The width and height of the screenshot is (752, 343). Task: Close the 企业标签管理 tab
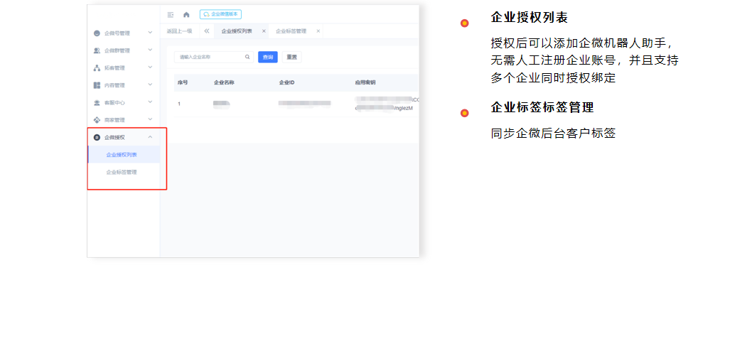pos(318,31)
